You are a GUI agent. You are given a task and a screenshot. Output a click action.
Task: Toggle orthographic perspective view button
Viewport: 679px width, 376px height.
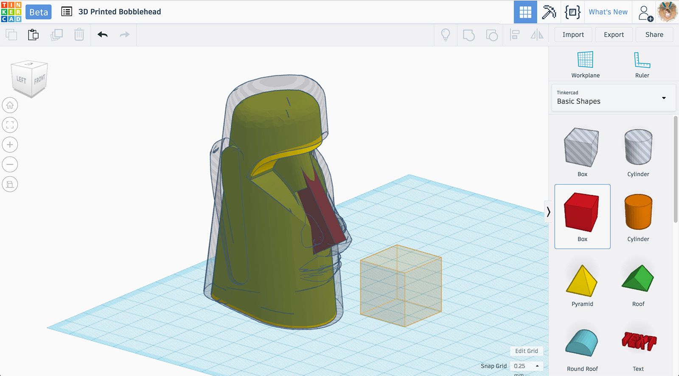click(x=10, y=184)
